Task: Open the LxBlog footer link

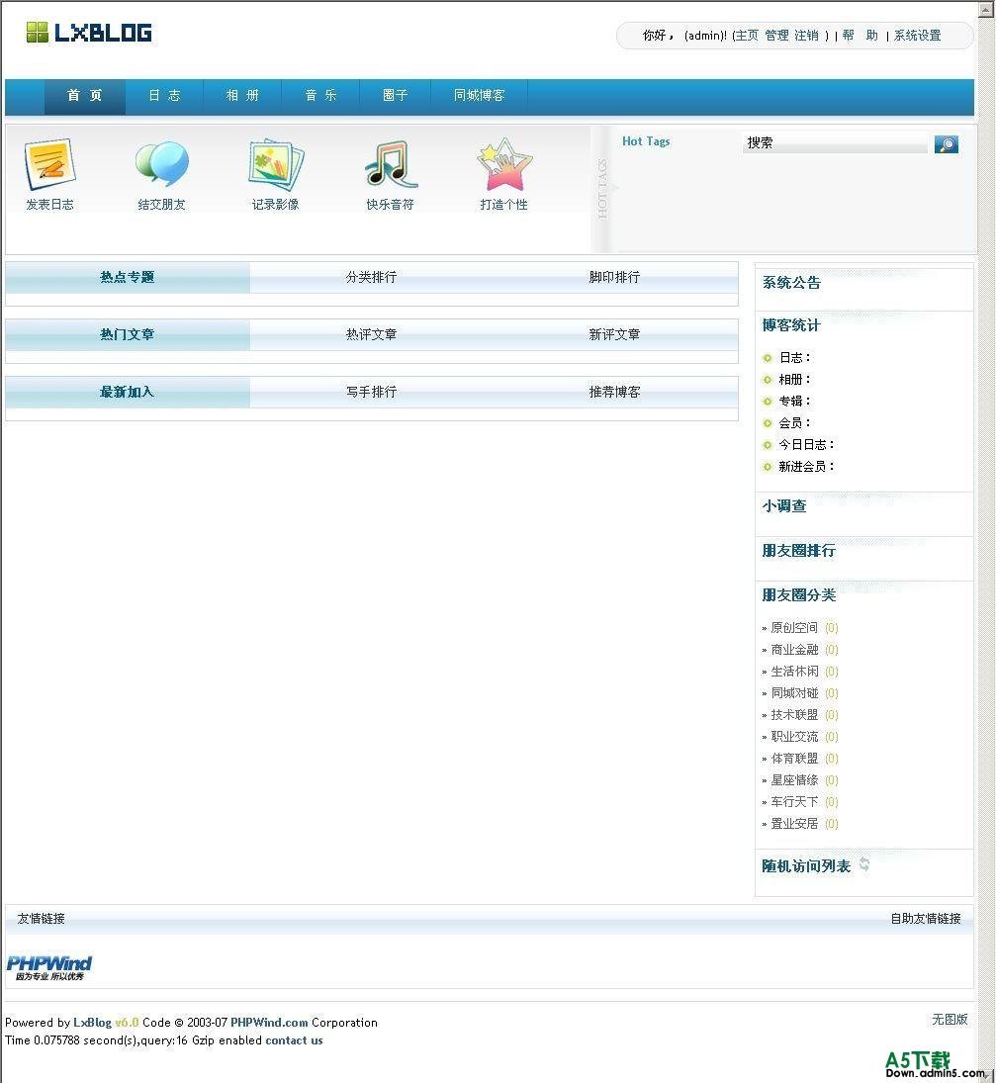Action: (92, 1023)
